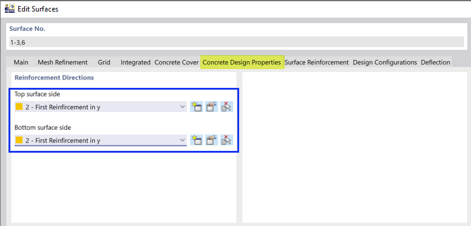
Task: Pick reinforcement direction graphically for bottom surface side
Action: click(x=227, y=140)
